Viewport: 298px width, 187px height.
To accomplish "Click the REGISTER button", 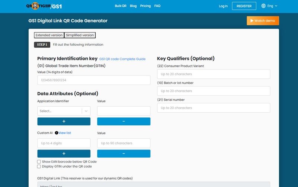I will coord(244,6).
